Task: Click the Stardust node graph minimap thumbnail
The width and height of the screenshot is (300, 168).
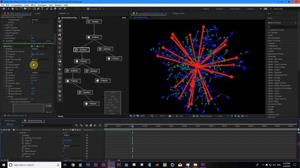Action: pyautogui.click(x=112, y=103)
